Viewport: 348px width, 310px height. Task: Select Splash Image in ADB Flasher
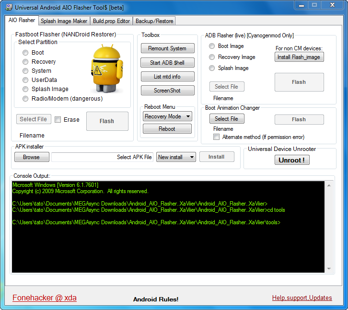212,68
